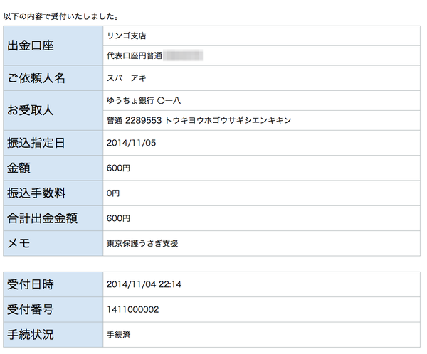Viewport: 427px width, 354px height.
Task: Select the memo text 東京保護うさぎ支援
Action: (x=142, y=243)
